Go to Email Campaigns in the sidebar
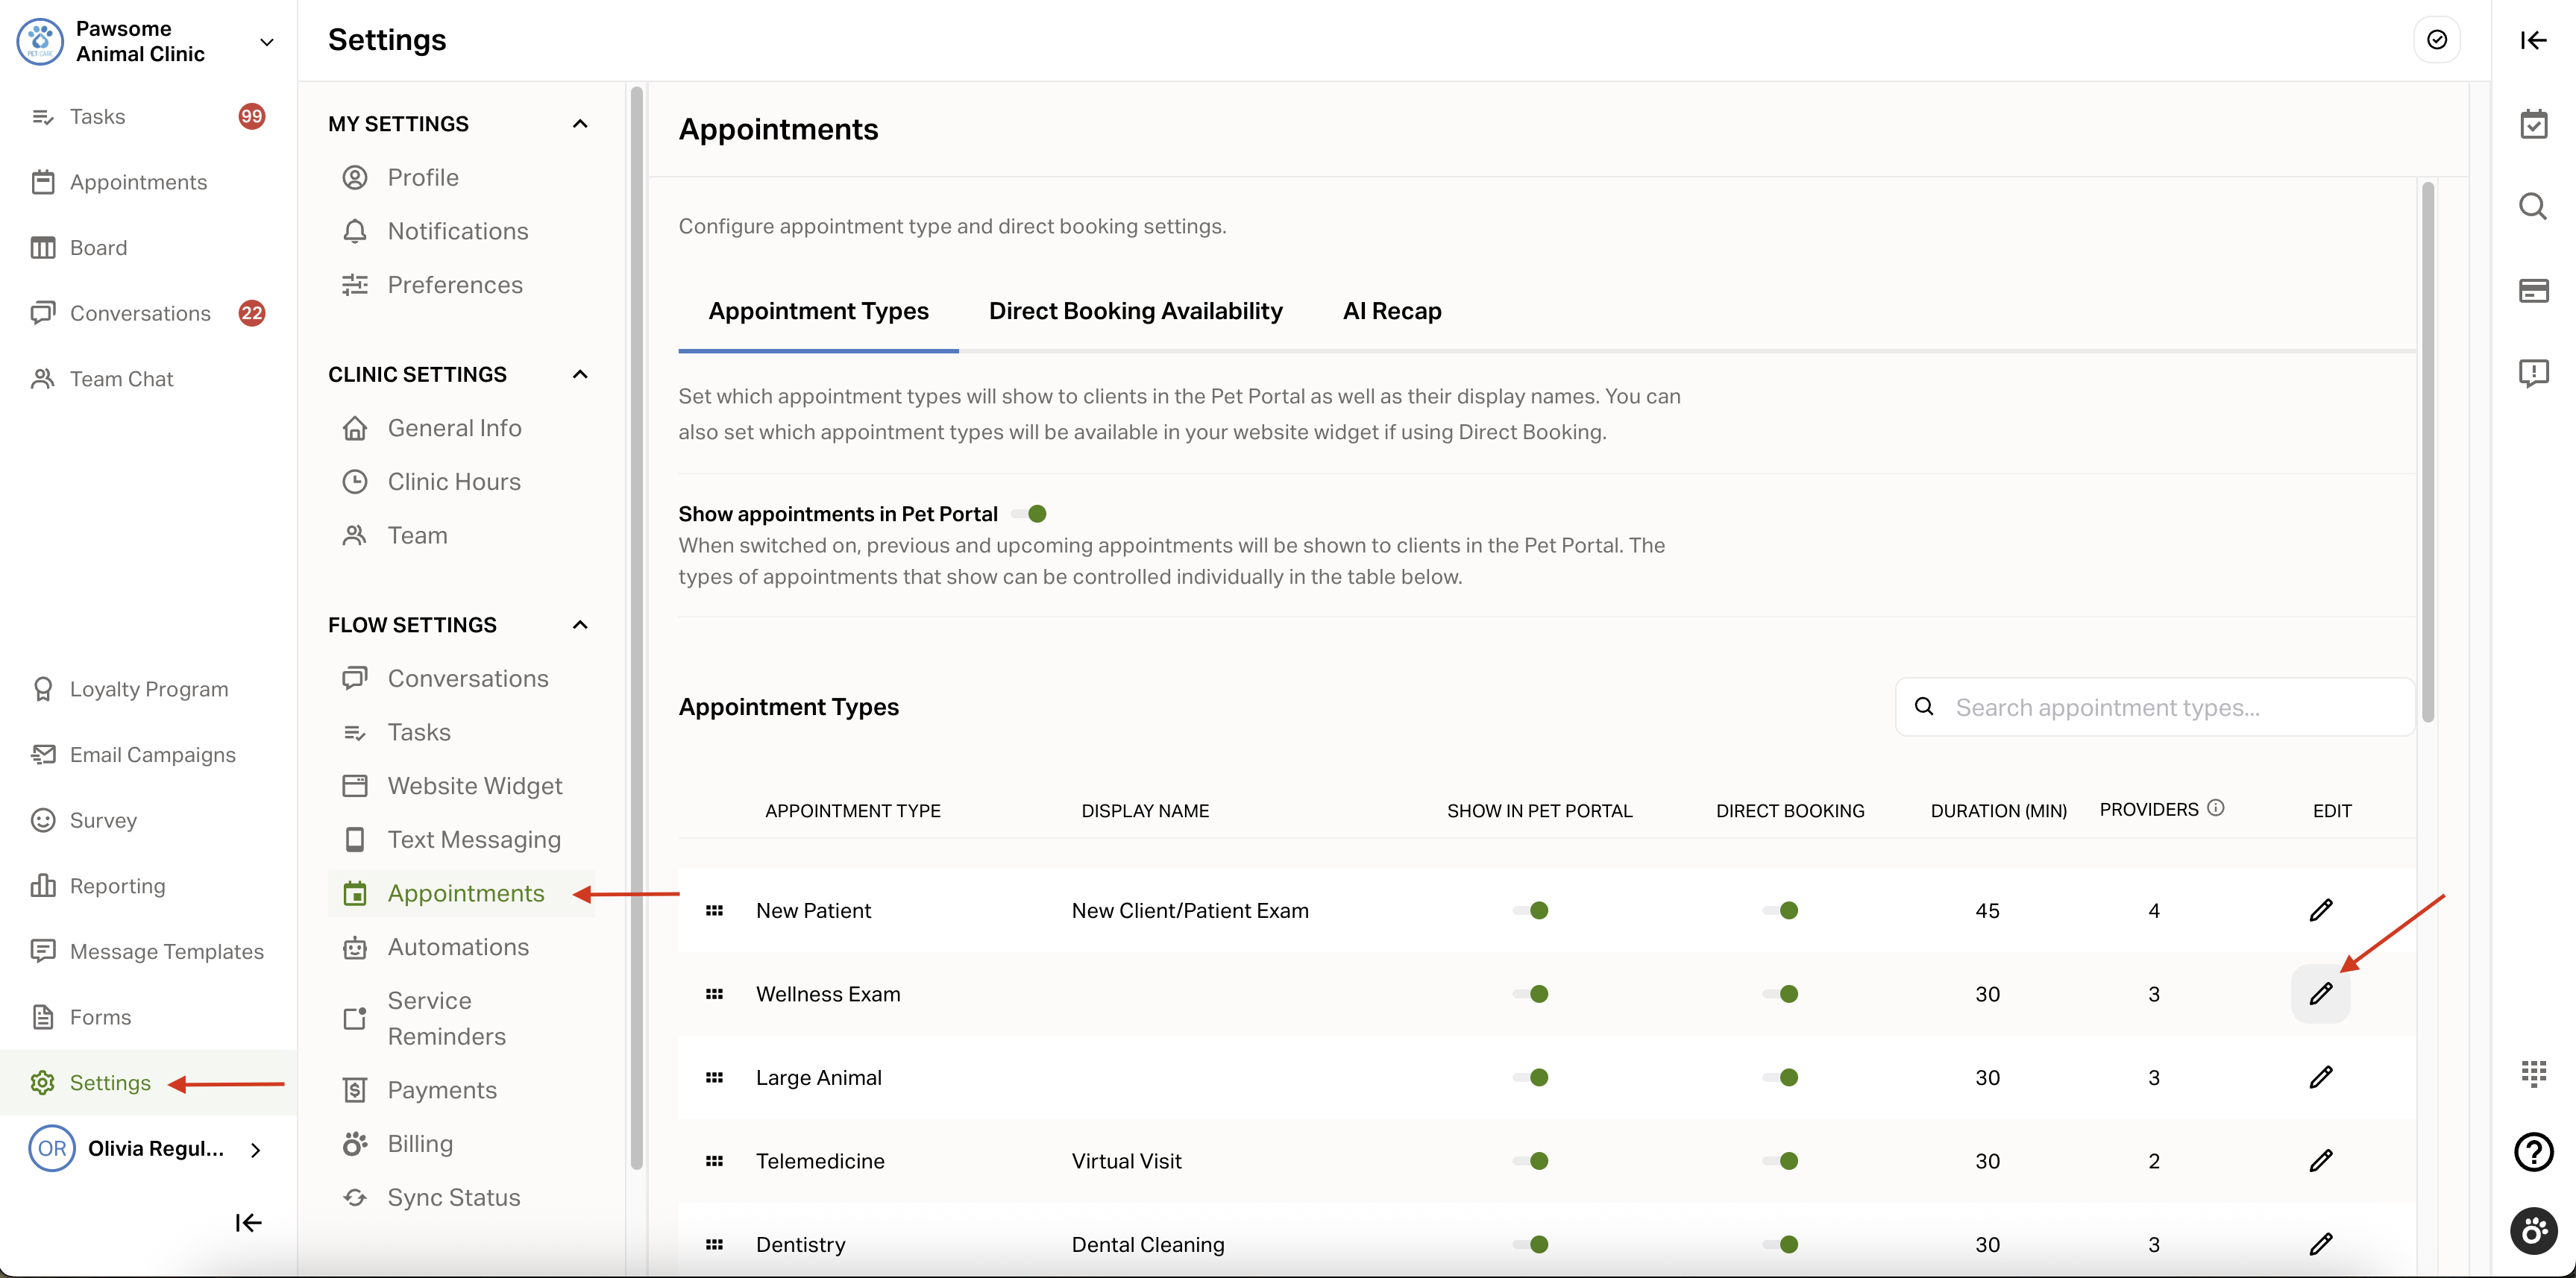 coord(152,755)
